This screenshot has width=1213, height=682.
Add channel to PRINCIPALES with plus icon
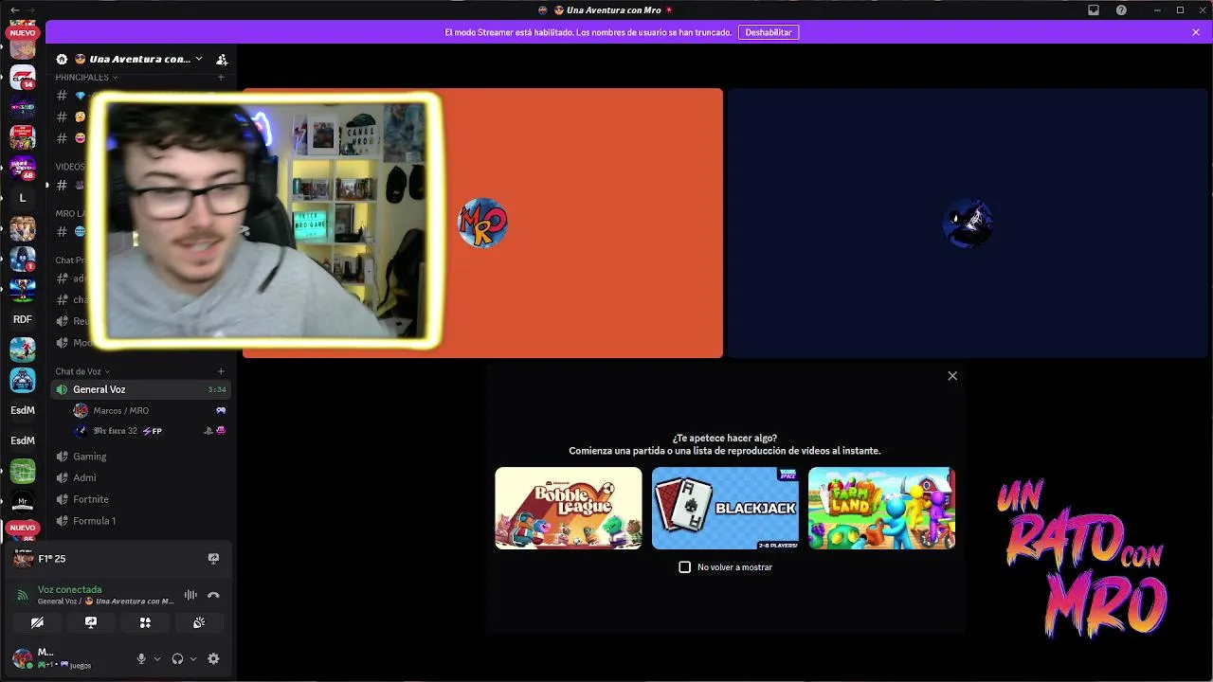221,78
